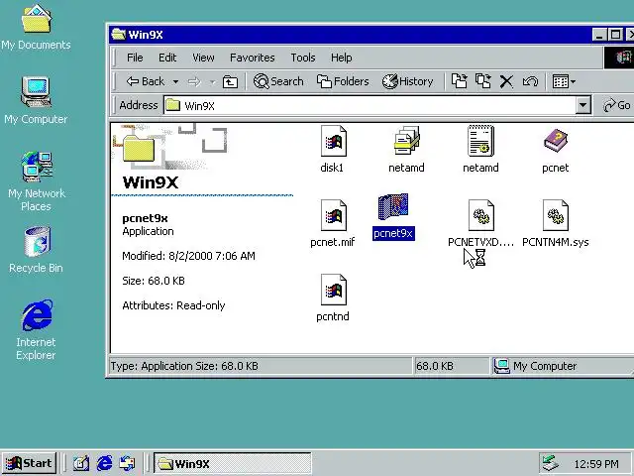Open the Views dropdown button

(564, 81)
